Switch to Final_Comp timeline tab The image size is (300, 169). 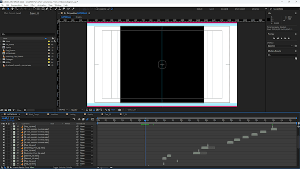tap(34, 114)
